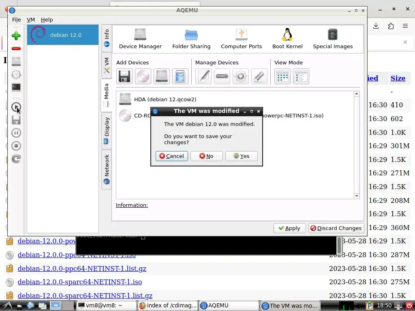Click the Apply button
The width and height of the screenshot is (415, 311).
289,228
